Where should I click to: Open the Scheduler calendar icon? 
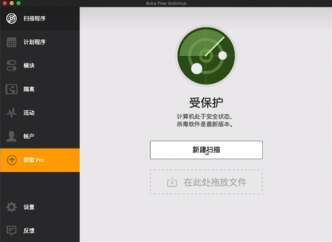pyautogui.click(x=11, y=42)
